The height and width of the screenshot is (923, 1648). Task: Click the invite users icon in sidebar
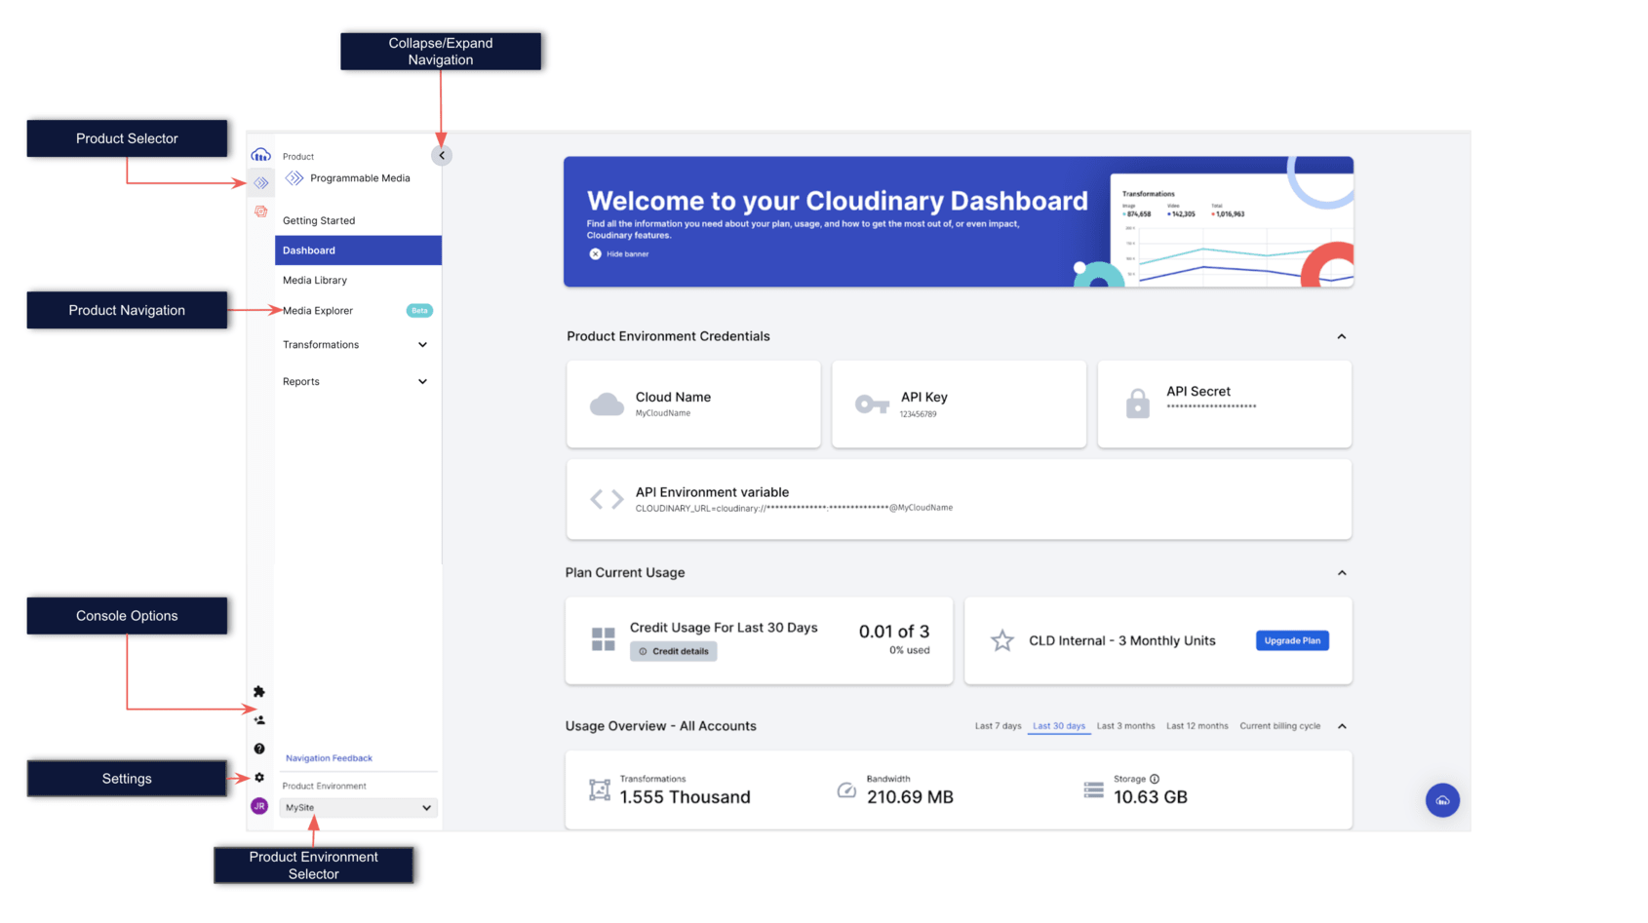[x=259, y=719]
